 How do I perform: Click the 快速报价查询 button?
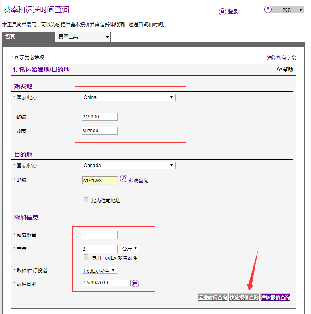click(244, 297)
